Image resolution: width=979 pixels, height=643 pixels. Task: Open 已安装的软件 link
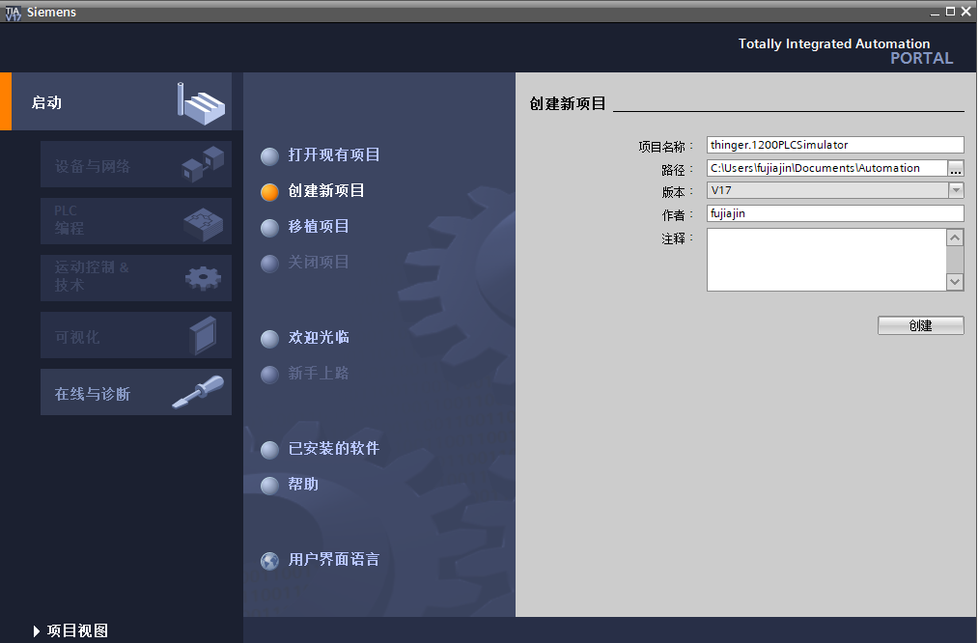tap(334, 448)
